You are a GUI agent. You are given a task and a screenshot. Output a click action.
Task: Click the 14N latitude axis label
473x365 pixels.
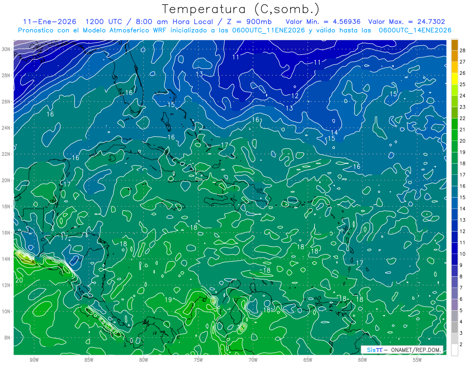(7, 259)
